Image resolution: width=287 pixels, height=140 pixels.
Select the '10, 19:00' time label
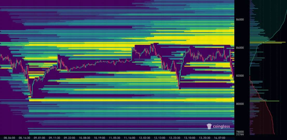click(99, 138)
